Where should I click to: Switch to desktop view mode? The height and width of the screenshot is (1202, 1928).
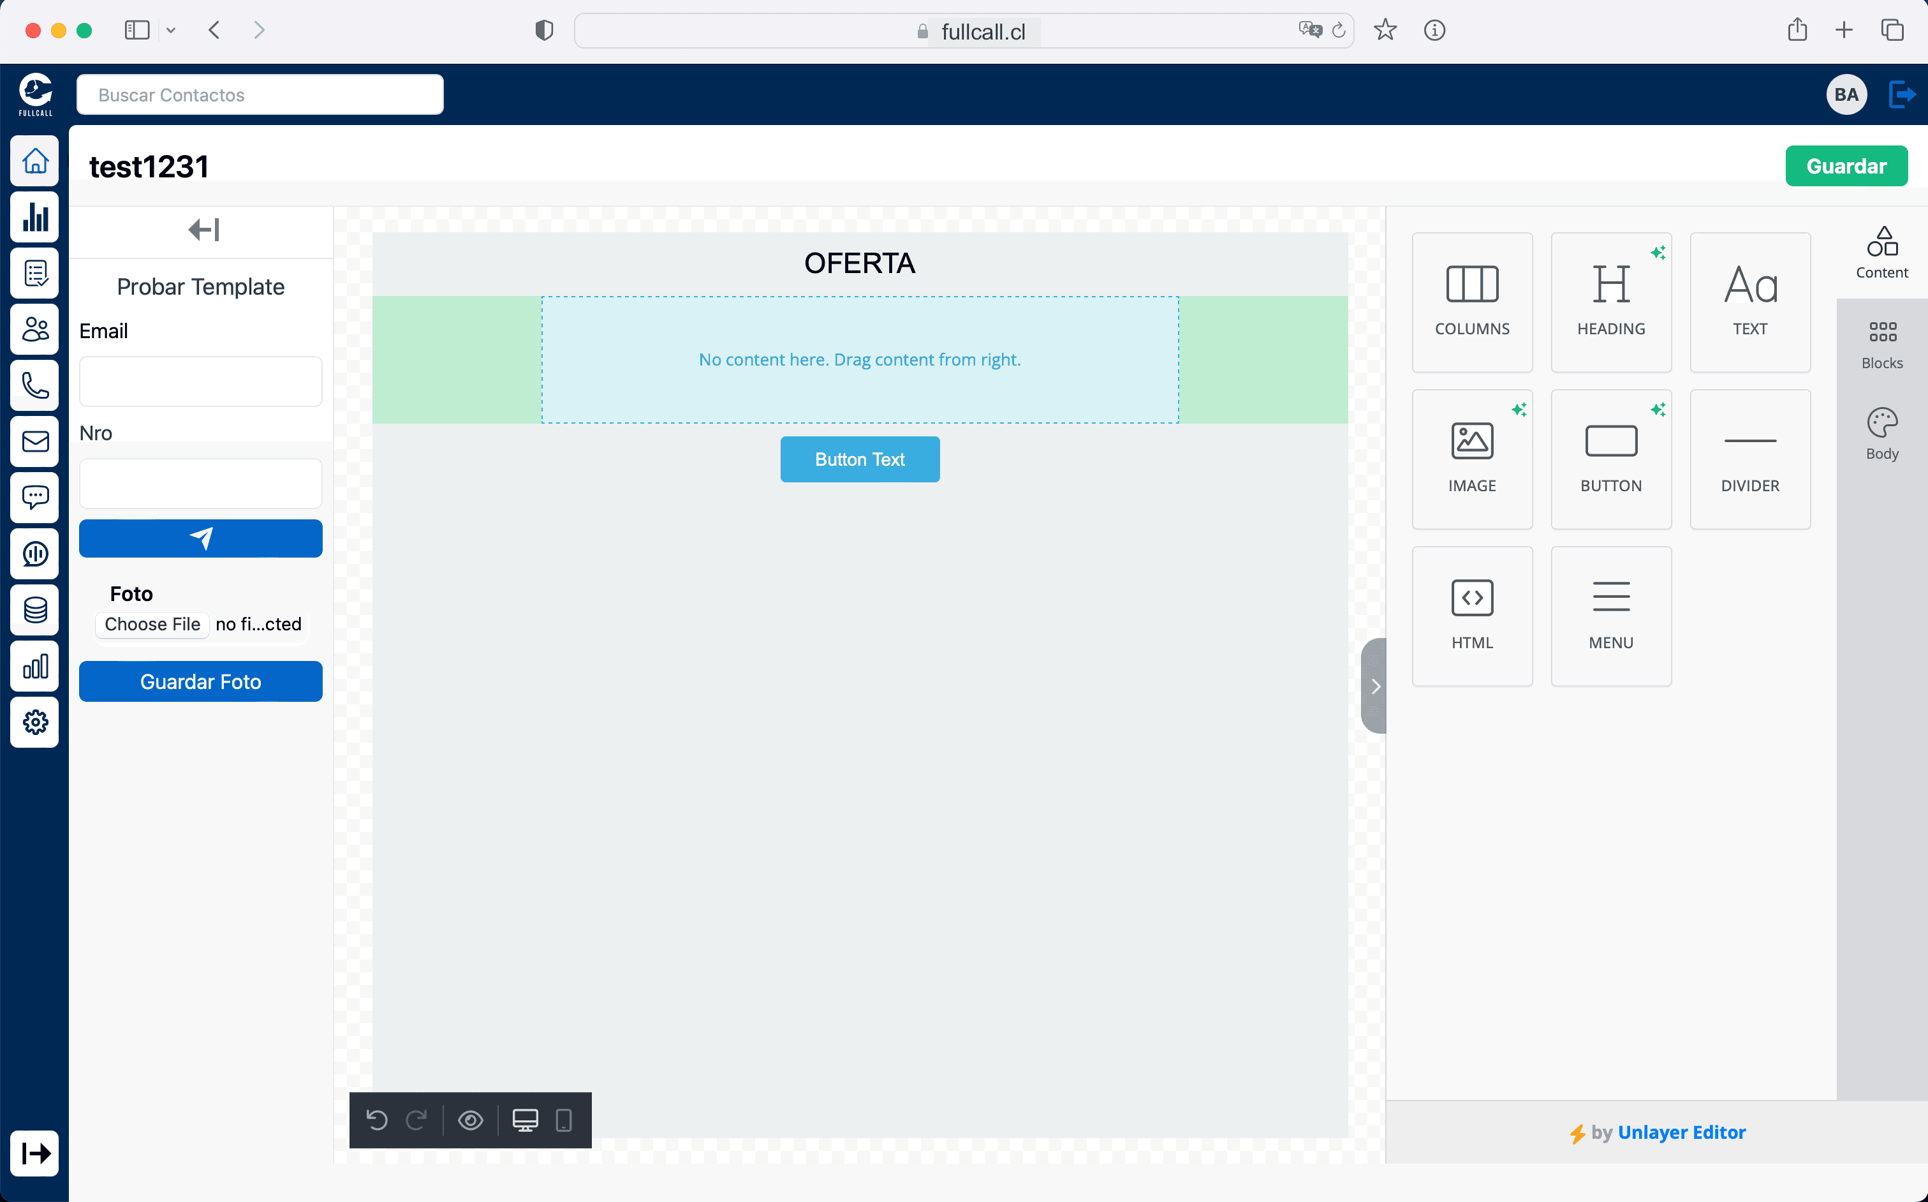pos(524,1119)
